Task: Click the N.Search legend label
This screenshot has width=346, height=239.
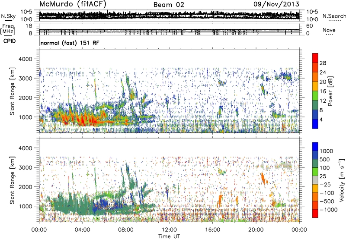Action: click(334, 16)
